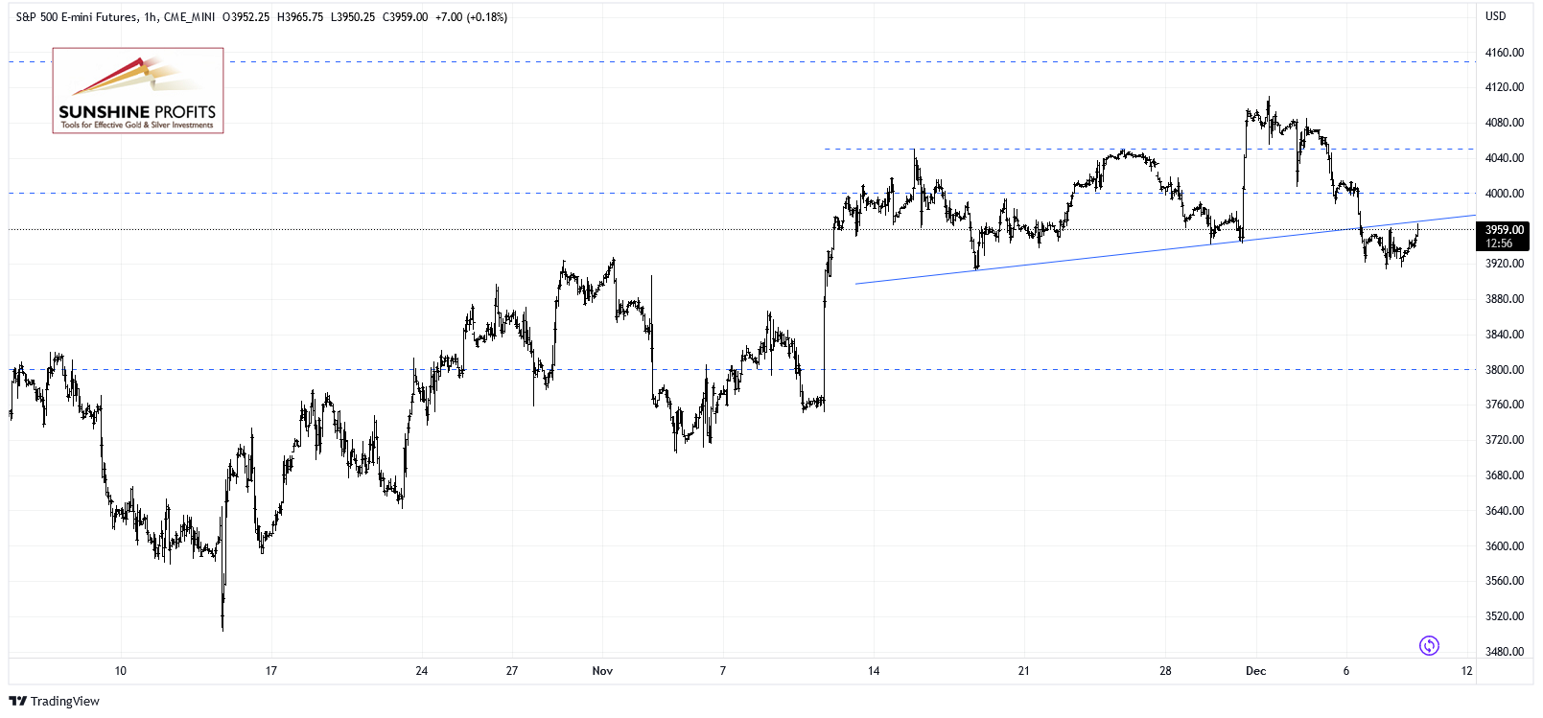Viewport: 1543px width, 718px height.
Task: Click the 4000.00 price axis label
Action: tap(1504, 194)
